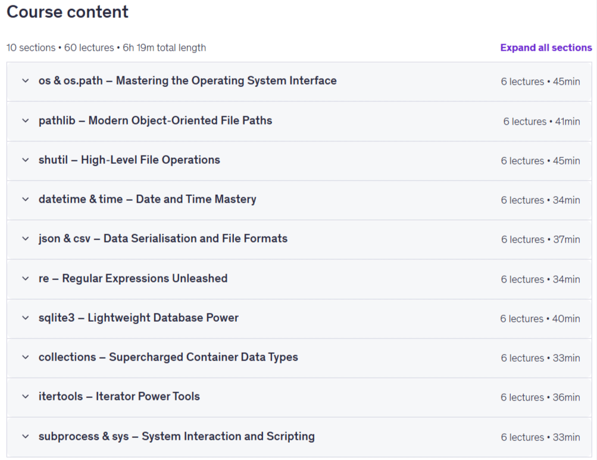Open 'collections – Supercharged Container Data Types' title
The width and height of the screenshot is (597, 460).
coord(168,358)
